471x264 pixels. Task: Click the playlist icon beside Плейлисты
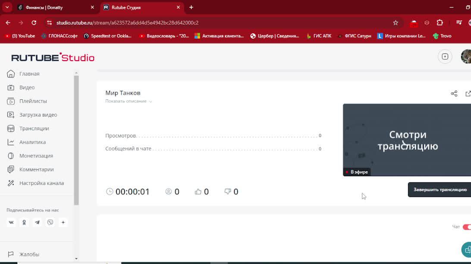pos(11,101)
